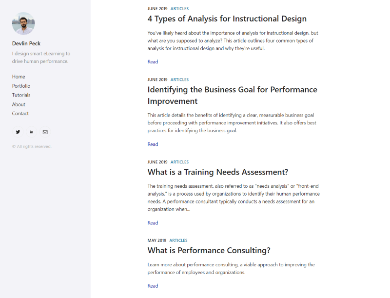Navigate to Home in the sidebar

pos(18,77)
